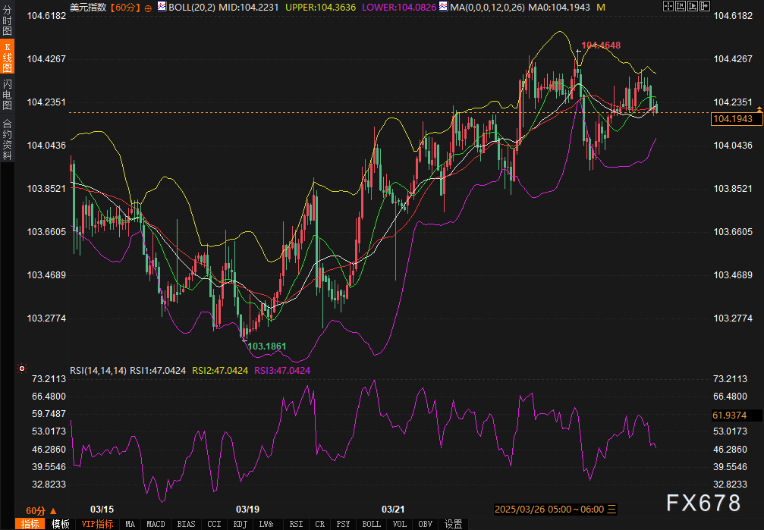Click the low marker label 103.1861
Screen dimensions: 764x530
[267, 347]
